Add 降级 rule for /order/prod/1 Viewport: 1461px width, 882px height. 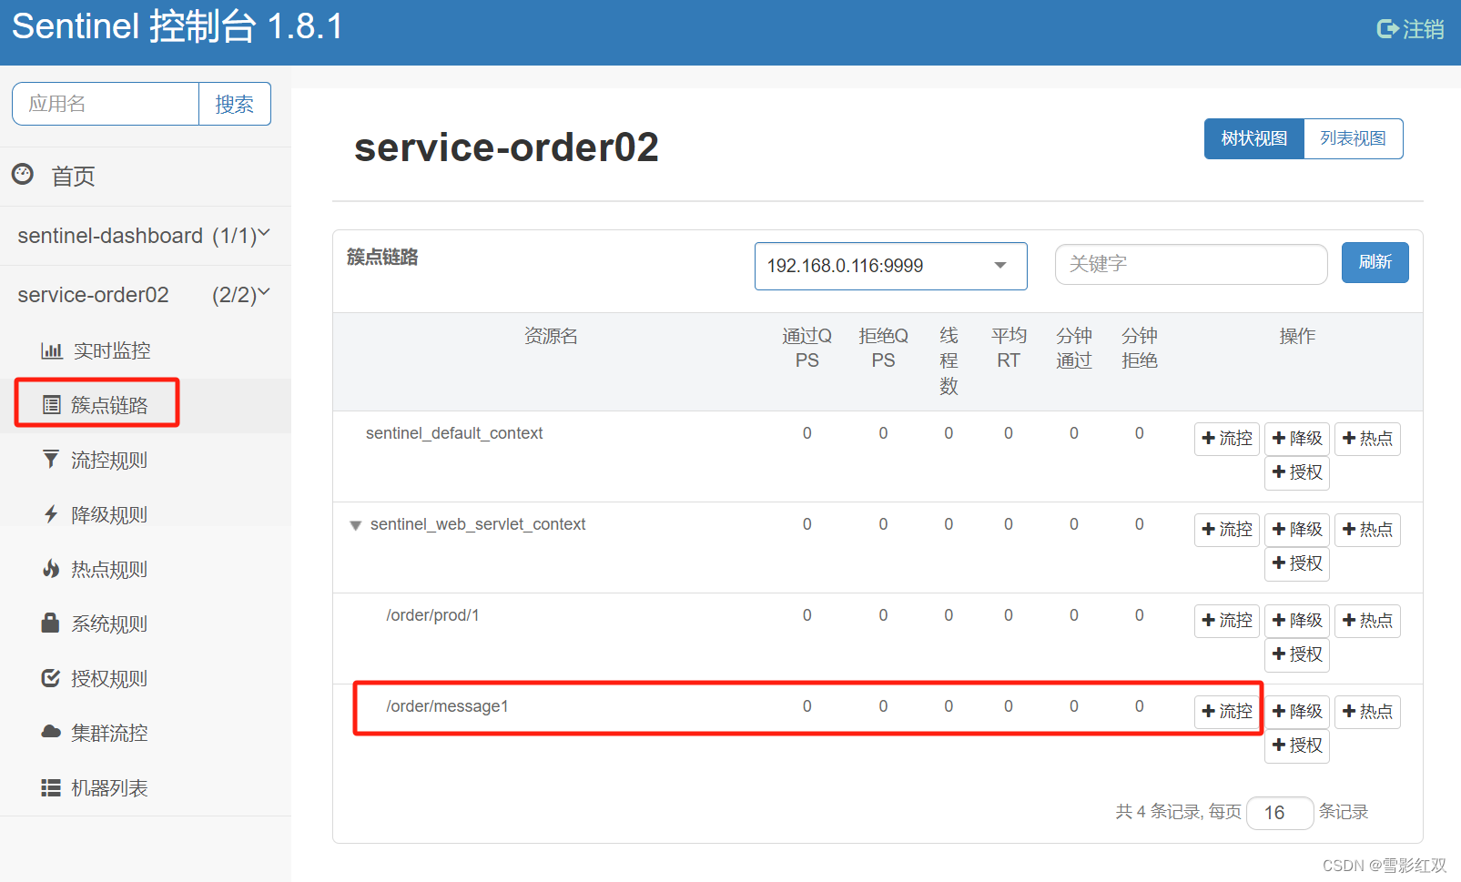(1296, 621)
